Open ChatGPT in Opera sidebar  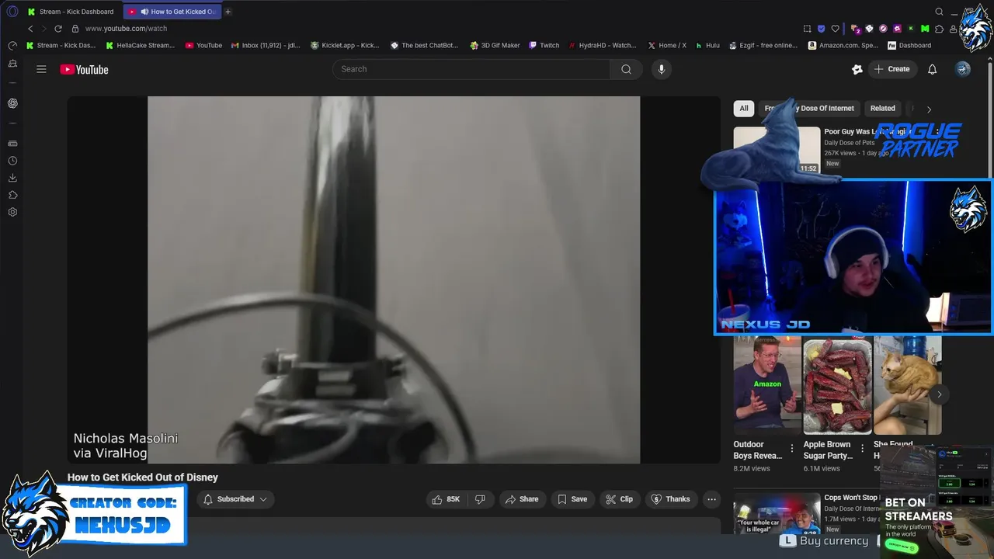pos(12,103)
